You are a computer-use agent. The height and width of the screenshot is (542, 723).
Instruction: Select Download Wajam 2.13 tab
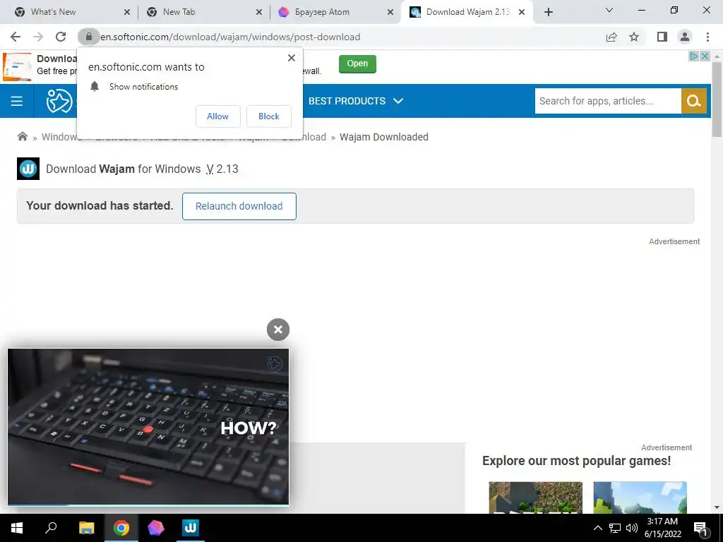(467, 12)
